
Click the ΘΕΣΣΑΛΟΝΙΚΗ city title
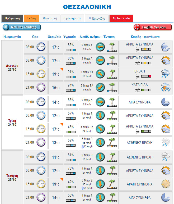click(87, 7)
